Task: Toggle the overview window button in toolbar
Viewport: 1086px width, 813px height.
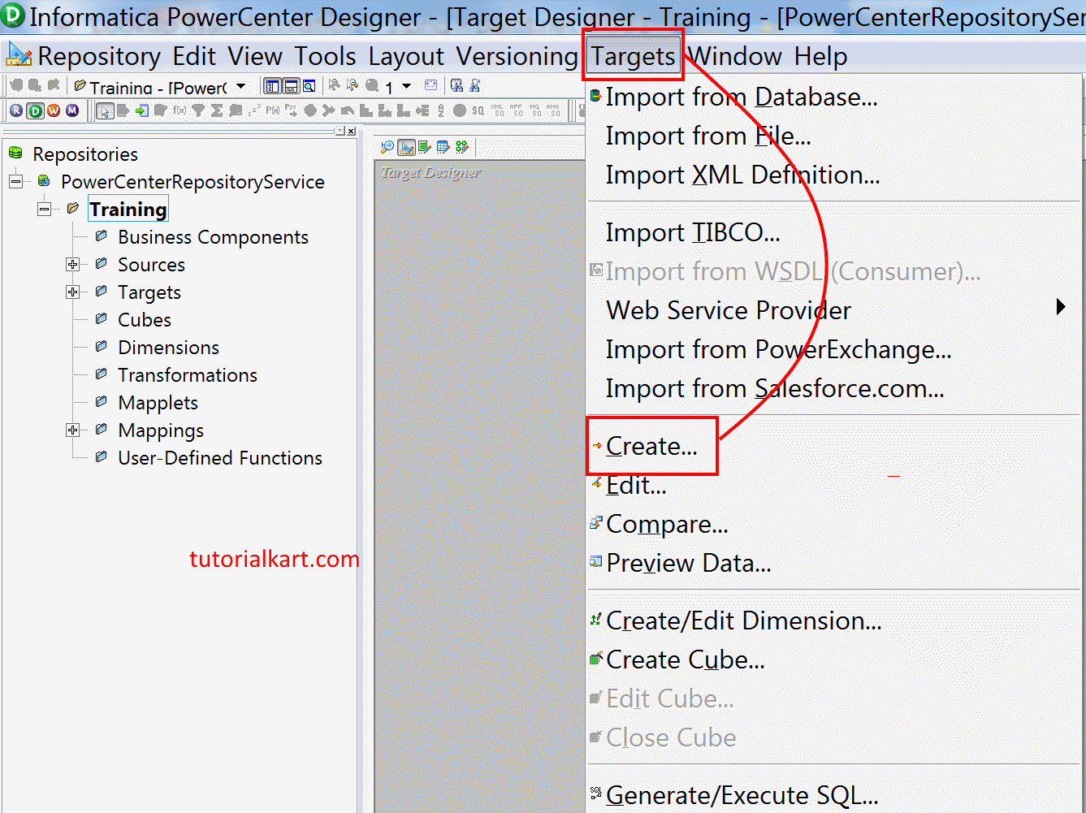Action: 309,86
